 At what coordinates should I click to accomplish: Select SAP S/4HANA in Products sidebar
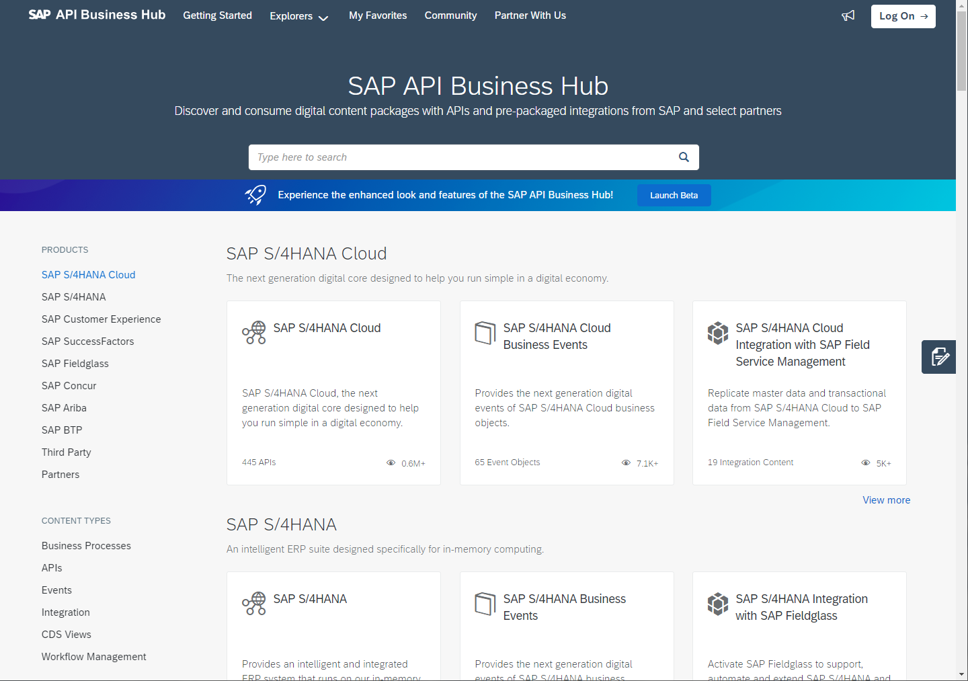coord(74,297)
